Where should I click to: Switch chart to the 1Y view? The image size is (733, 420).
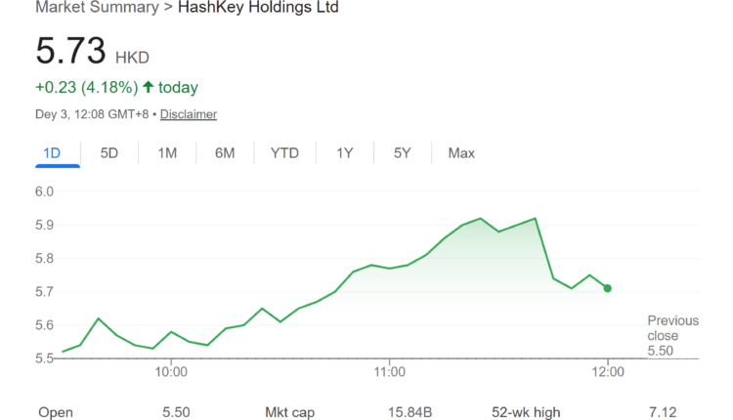coord(344,153)
